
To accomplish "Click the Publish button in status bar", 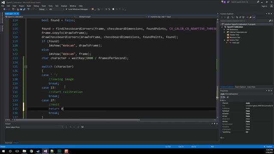I will click(x=268, y=147).
